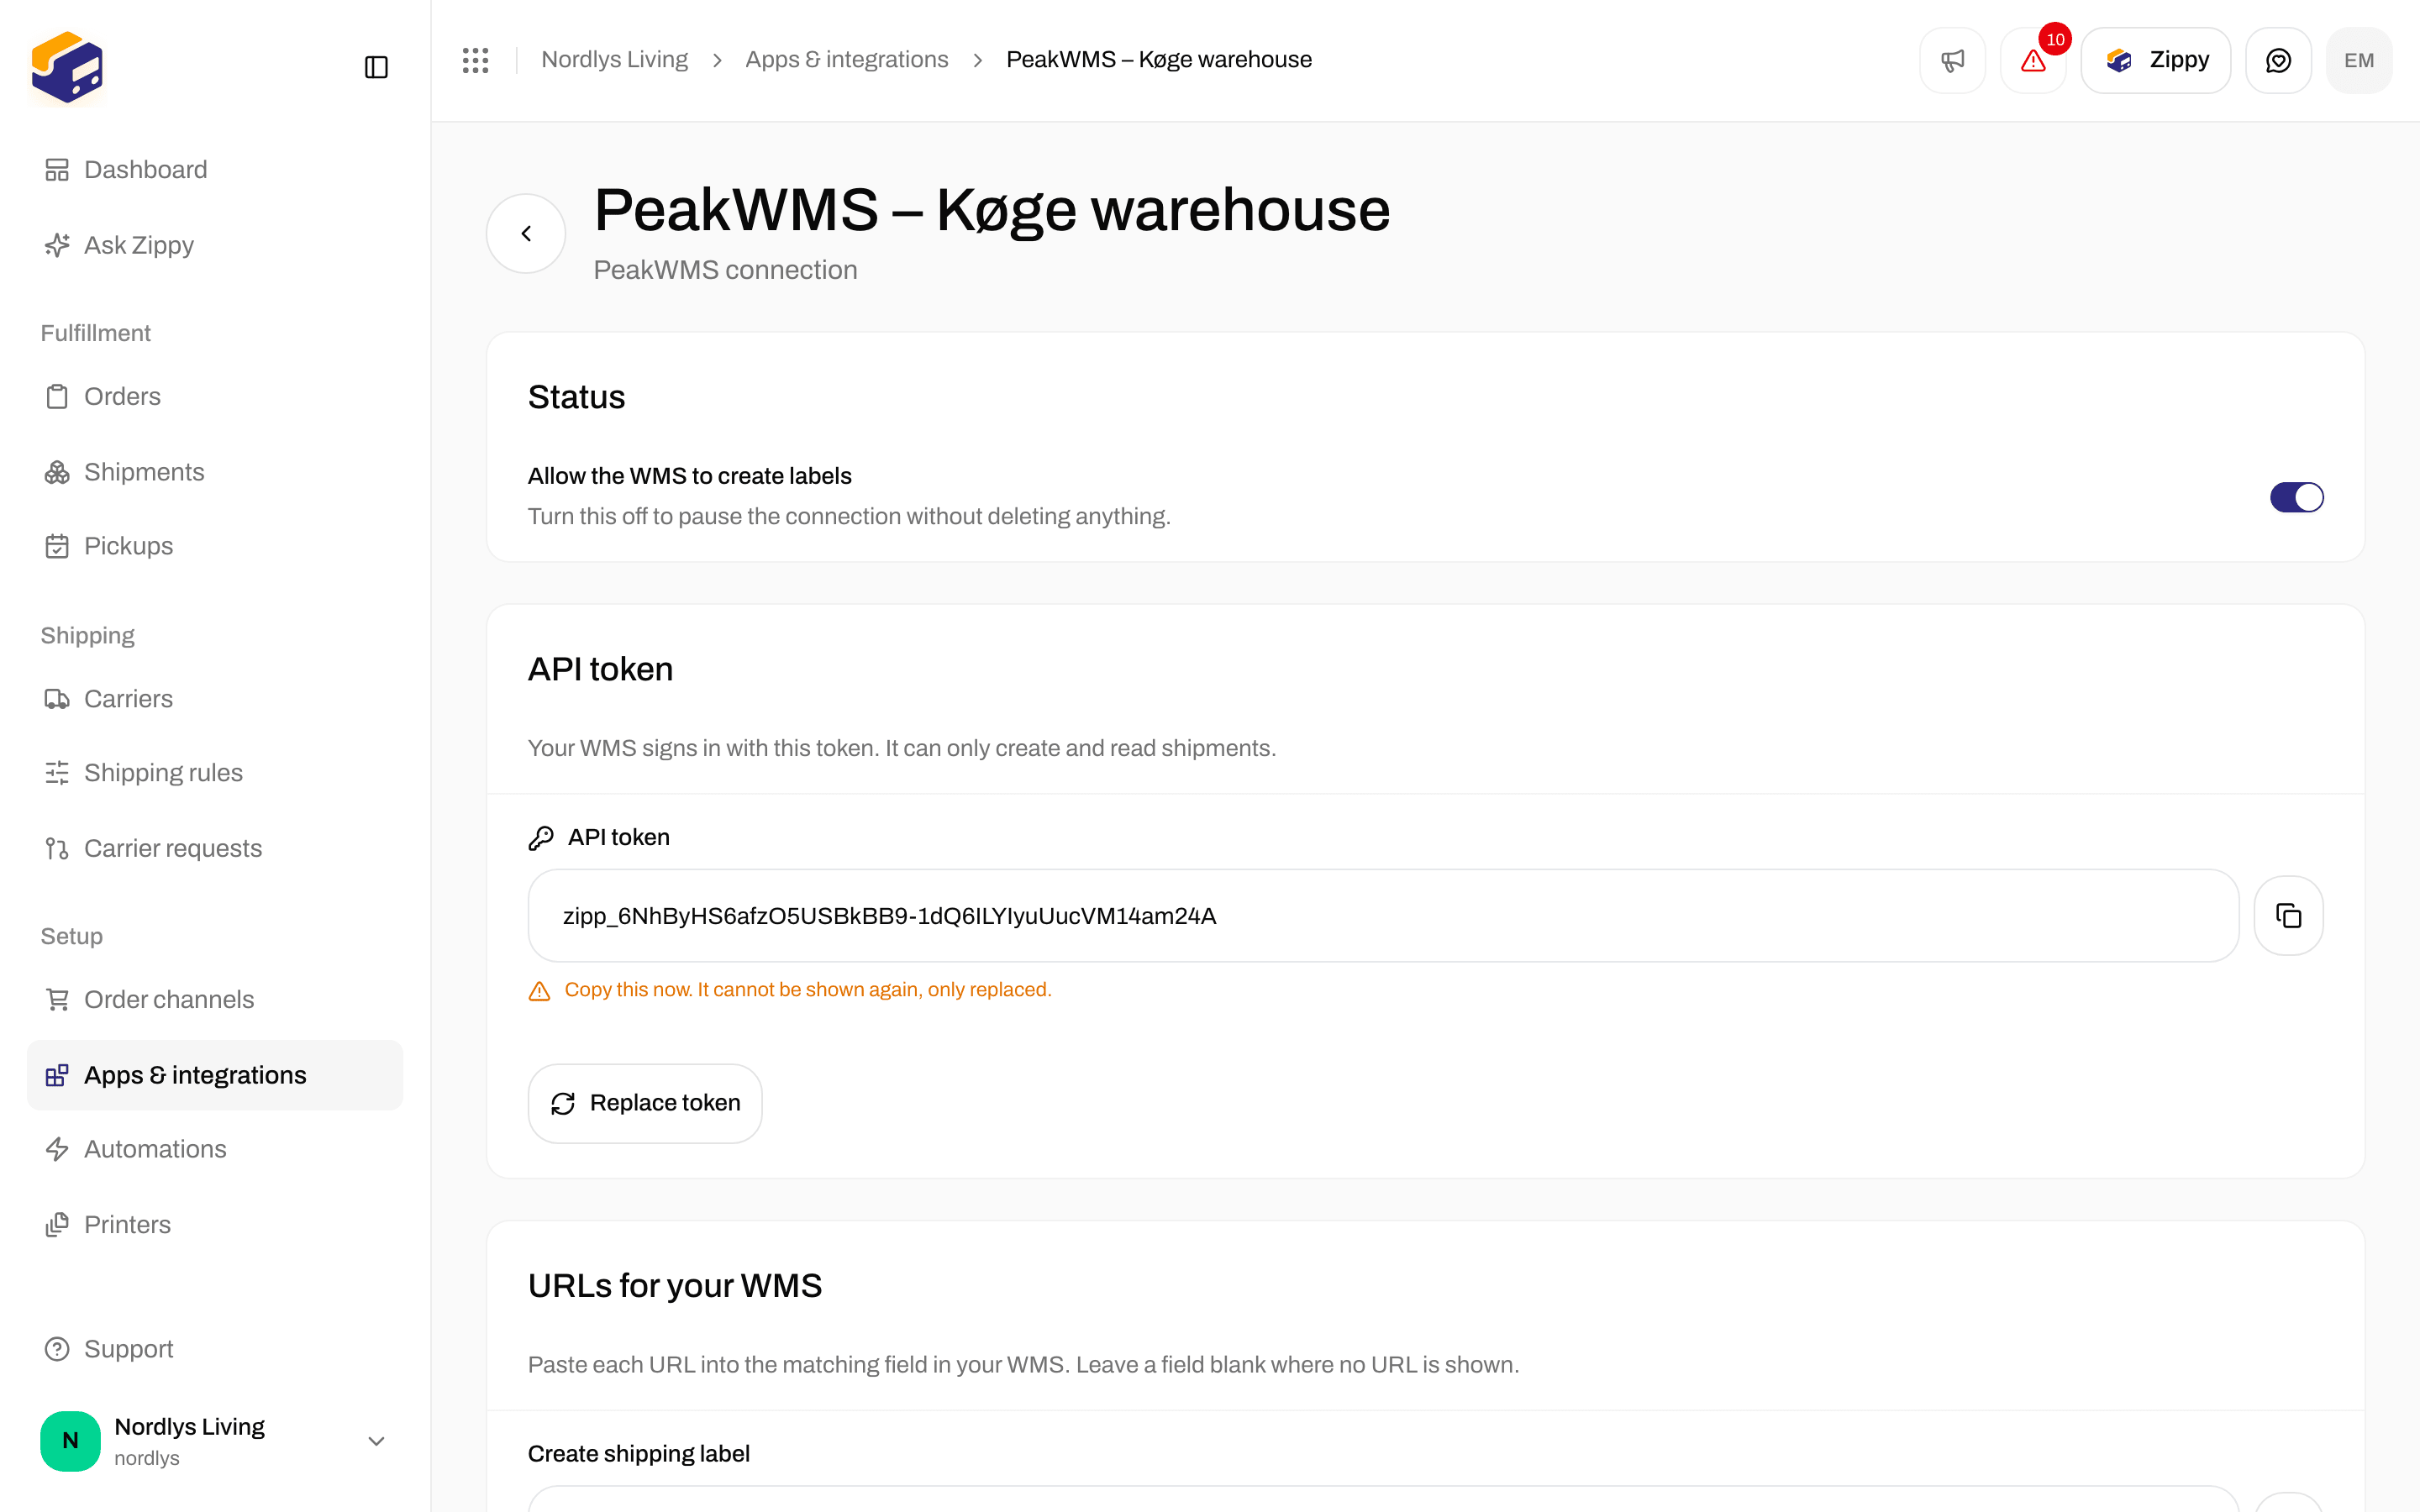Open Automations page
Viewport: 2420px width, 1512px height.
(215, 1149)
